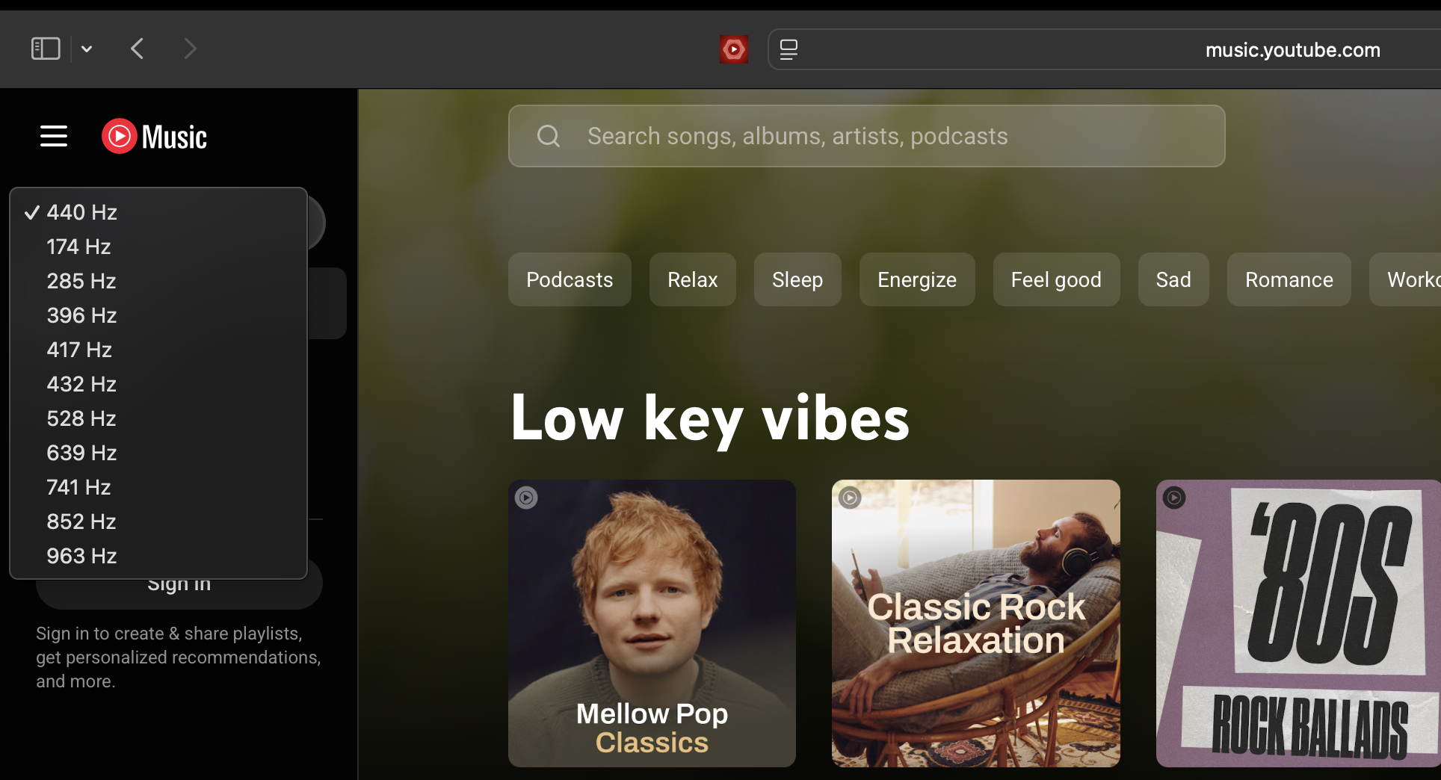Pick the checked 440 Hz option
This screenshot has height=780, width=1441.
coord(81,212)
